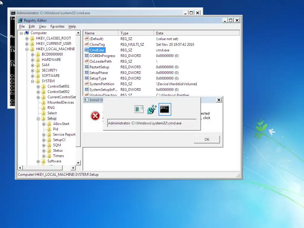Pick Install Windows icon in task switcher
Screen dimensions: 304x228
click(x=139, y=109)
